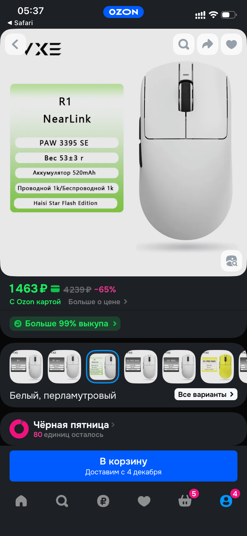
Task: Open search with the magnifier icon above the photo
Action: 184,44
